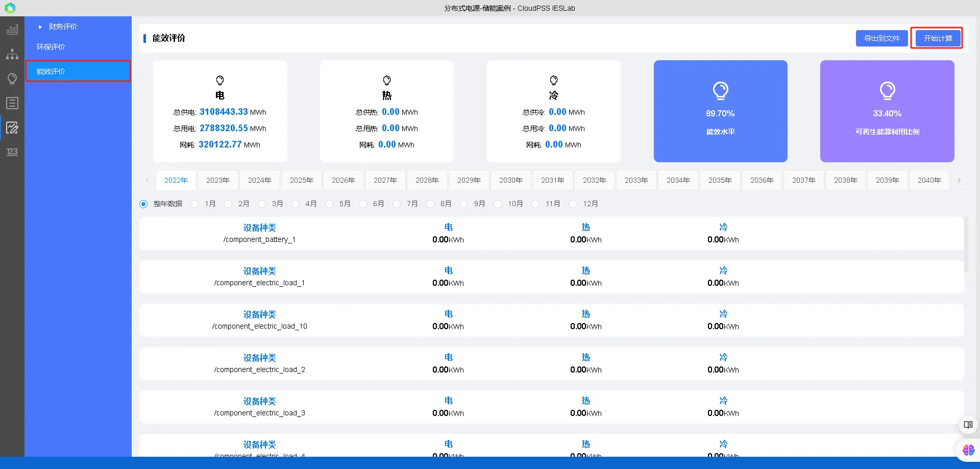
Task: Click the 导出到文件 button
Action: pyautogui.click(x=882, y=38)
